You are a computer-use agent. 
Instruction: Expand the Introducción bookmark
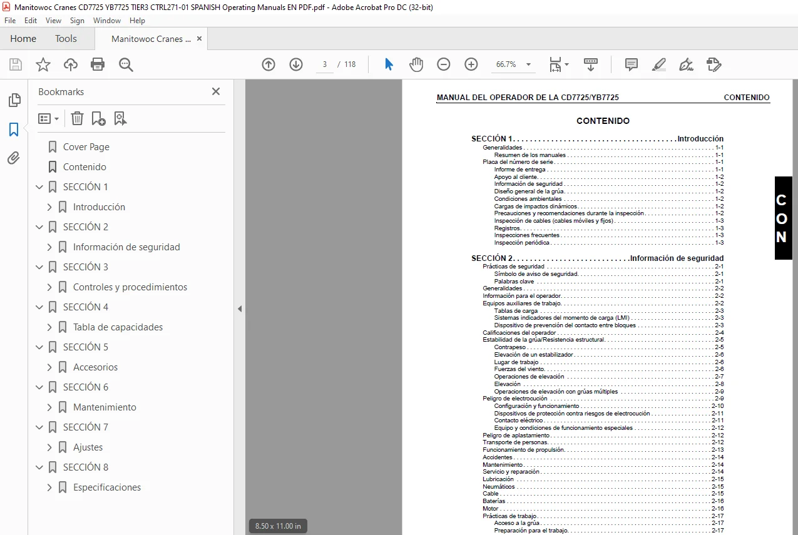[50, 207]
